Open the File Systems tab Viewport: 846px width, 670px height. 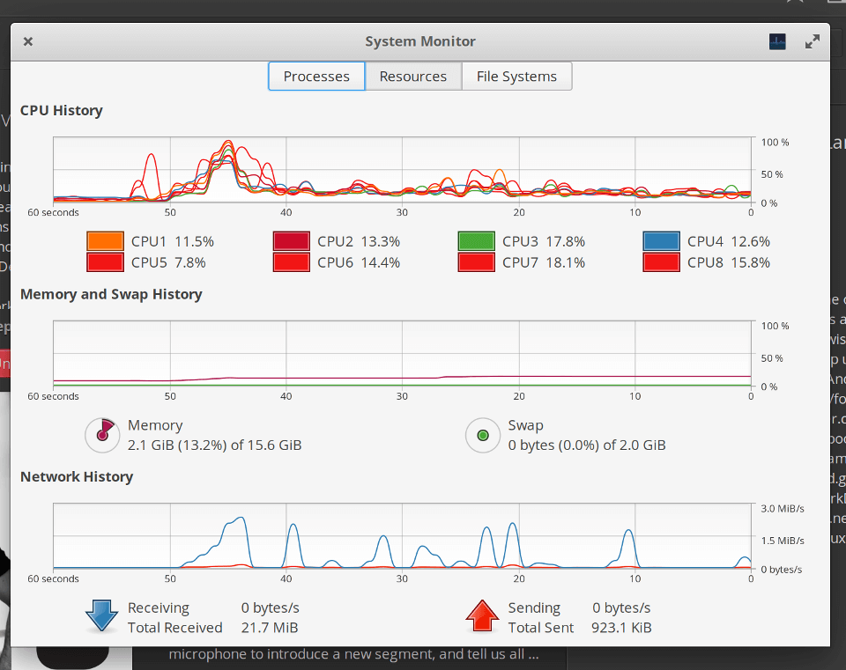click(516, 76)
